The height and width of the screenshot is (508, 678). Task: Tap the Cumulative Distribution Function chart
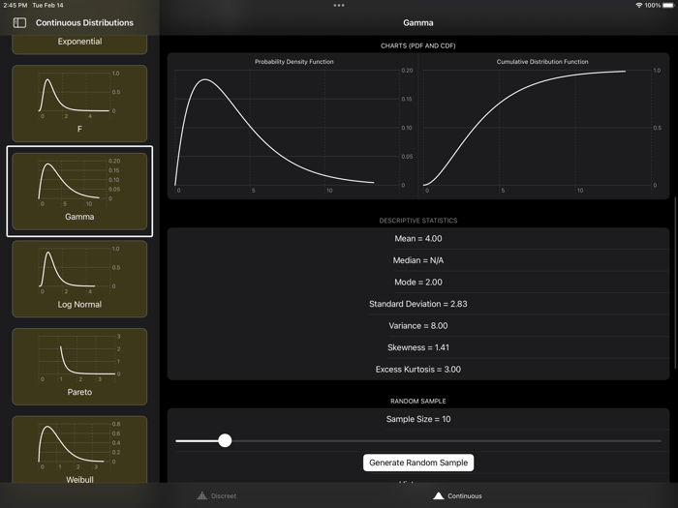(x=541, y=126)
